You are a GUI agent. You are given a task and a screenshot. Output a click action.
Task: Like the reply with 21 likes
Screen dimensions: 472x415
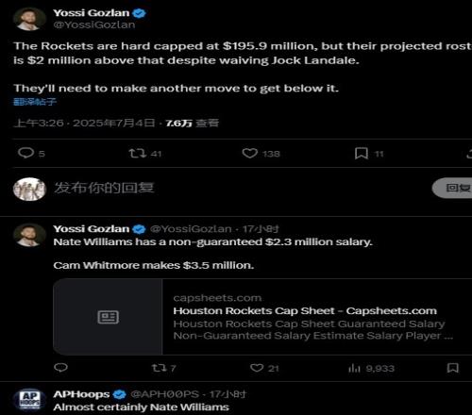pos(257,368)
